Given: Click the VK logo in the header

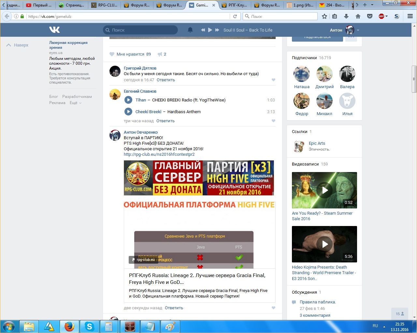Looking at the screenshot, I should click(x=54, y=30).
